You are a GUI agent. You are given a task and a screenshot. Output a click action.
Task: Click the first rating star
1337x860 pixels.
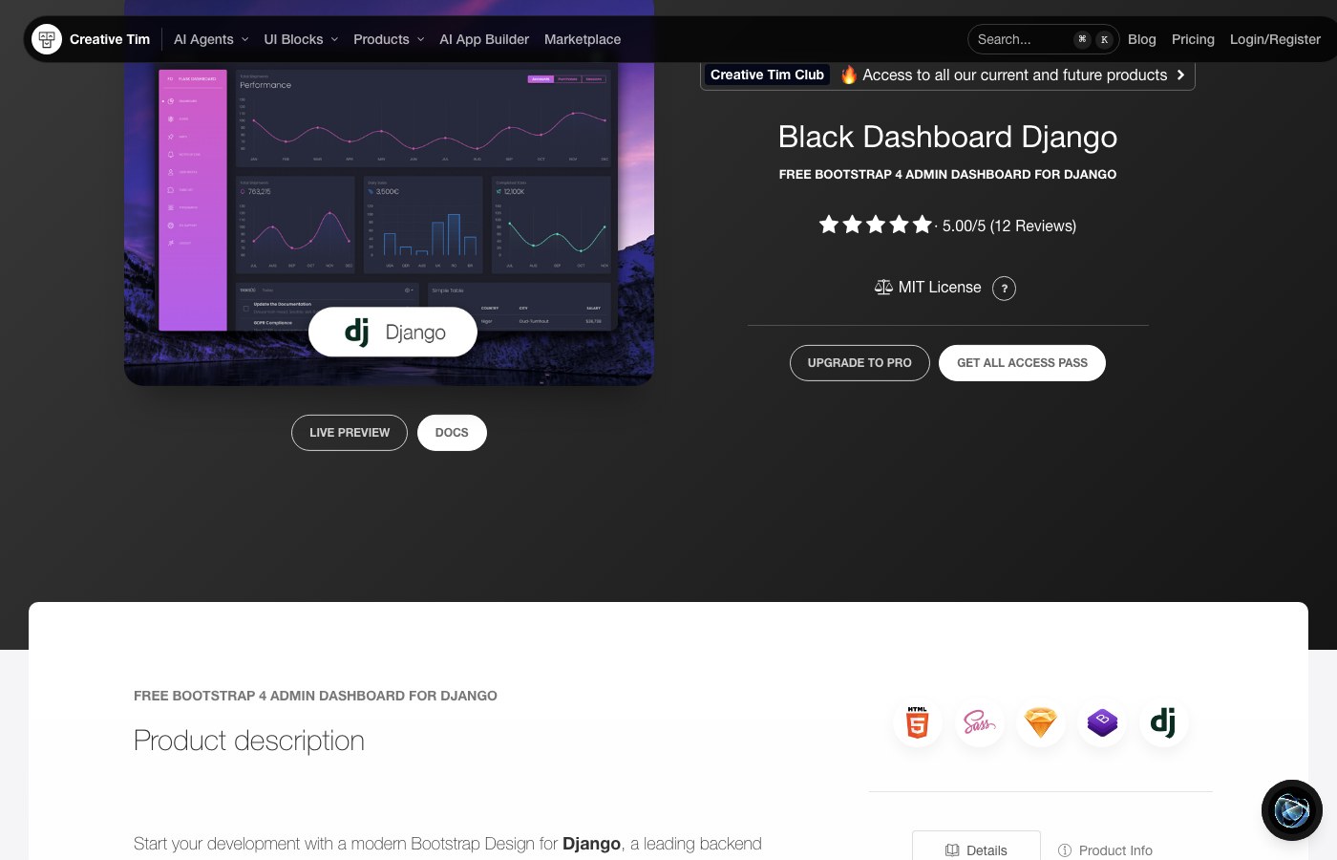point(829,225)
